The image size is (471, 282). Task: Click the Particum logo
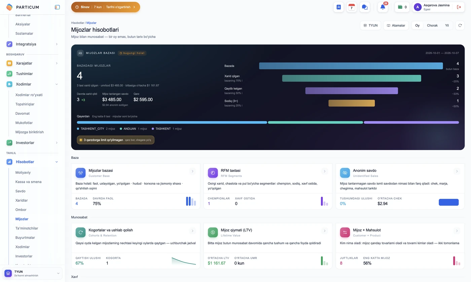tap(23, 7)
